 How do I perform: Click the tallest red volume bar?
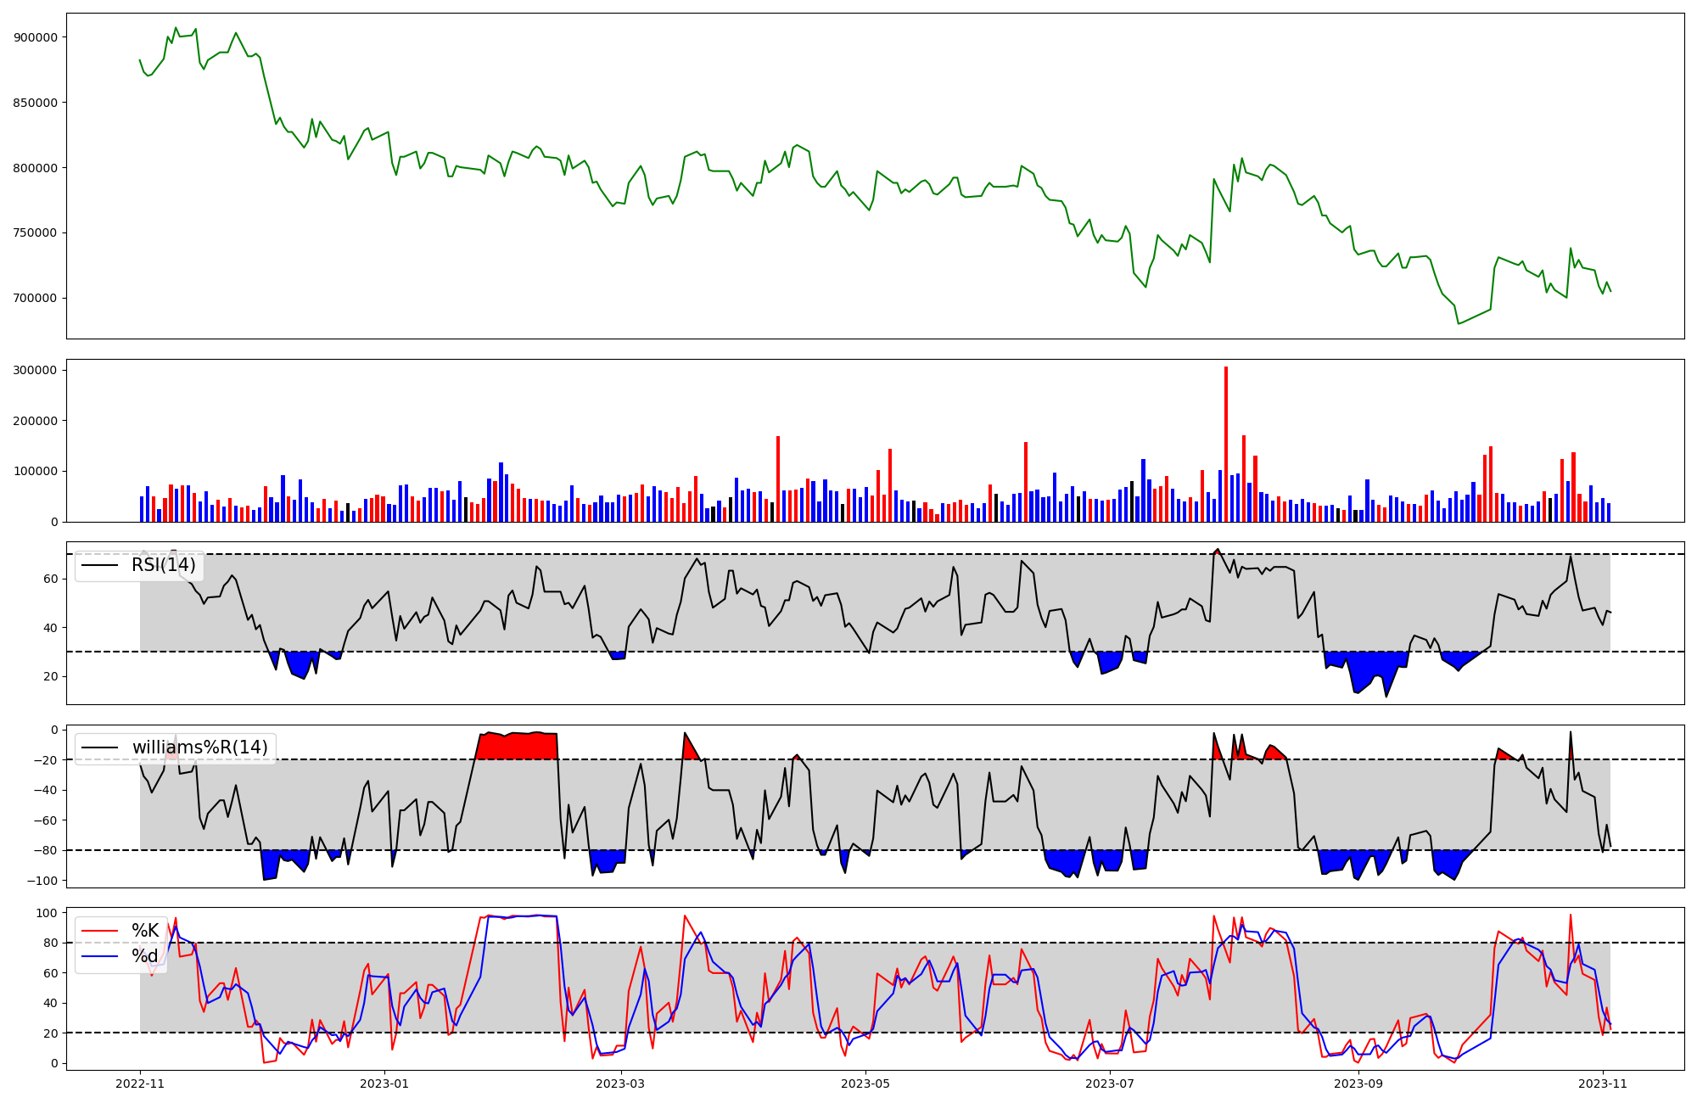[1226, 441]
